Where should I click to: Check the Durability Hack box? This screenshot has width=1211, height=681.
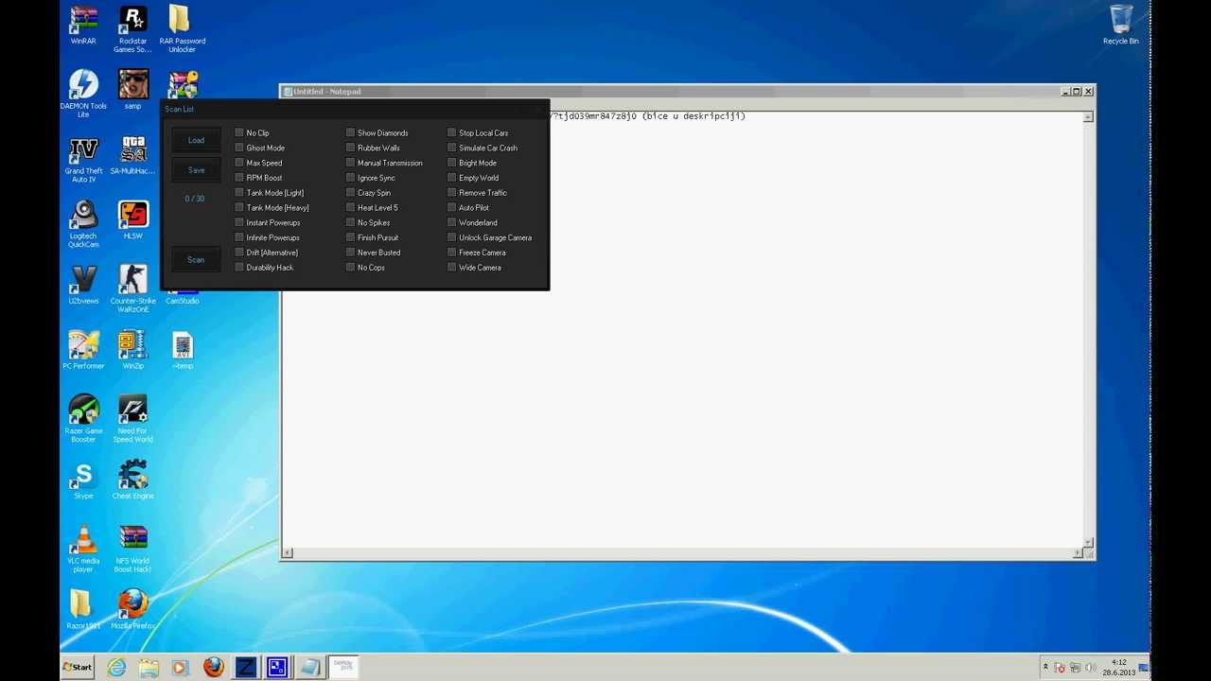239,268
